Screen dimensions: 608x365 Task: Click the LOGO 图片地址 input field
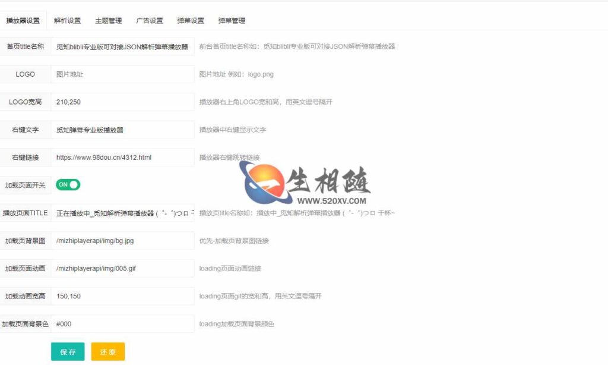coord(122,74)
